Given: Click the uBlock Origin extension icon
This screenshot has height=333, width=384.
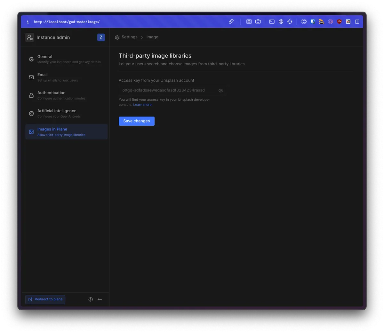Looking at the screenshot, I should (339, 22).
